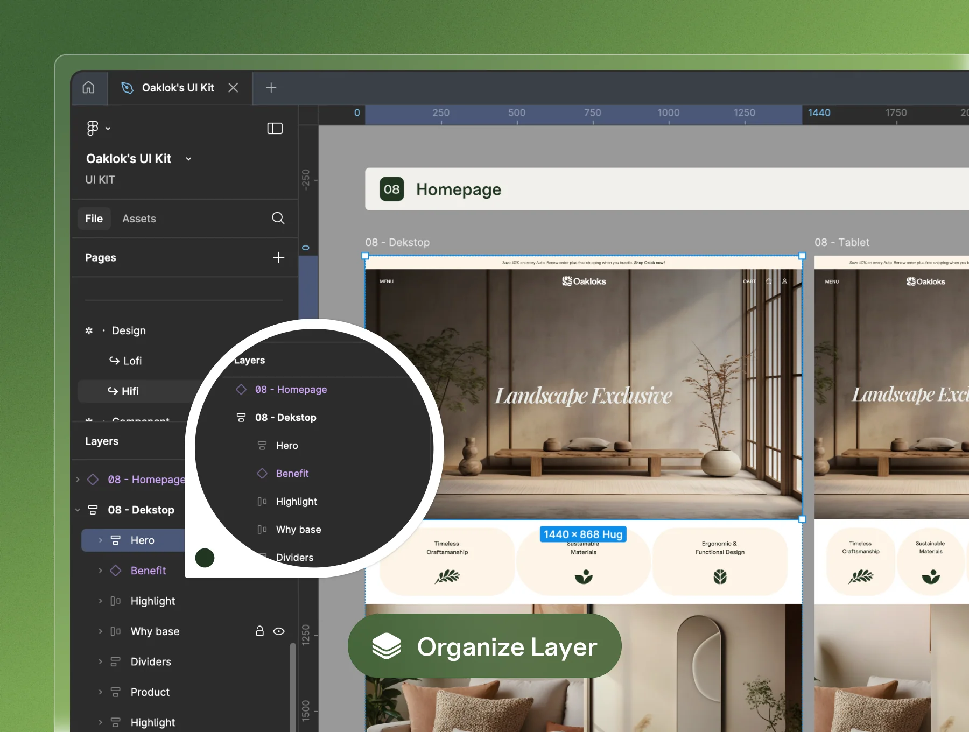This screenshot has width=969, height=732.
Task: Click the search magnifier icon
Action: click(x=278, y=218)
